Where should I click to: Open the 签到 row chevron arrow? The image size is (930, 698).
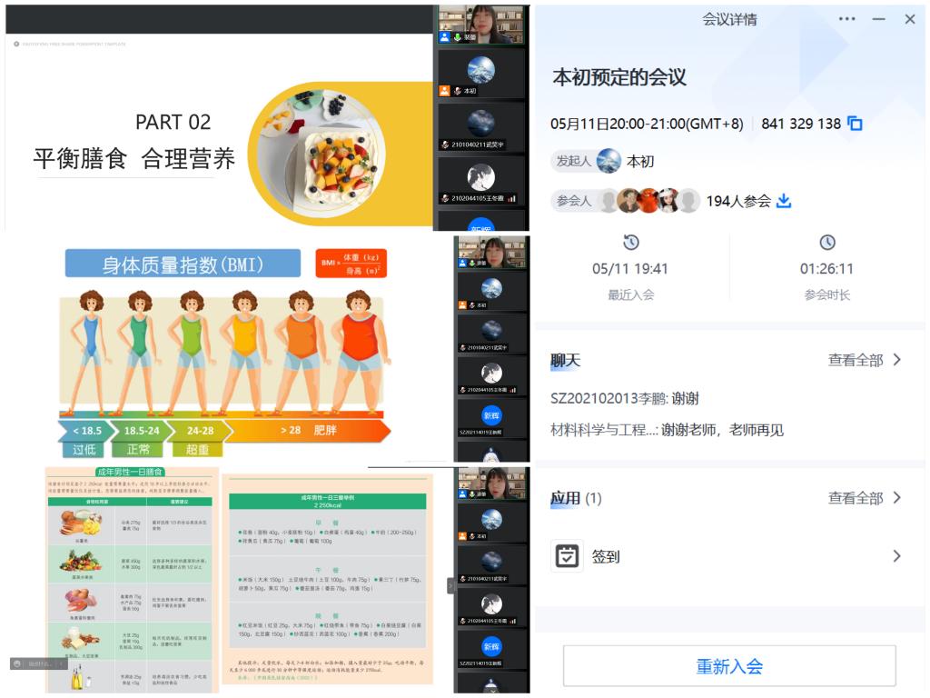(x=896, y=556)
